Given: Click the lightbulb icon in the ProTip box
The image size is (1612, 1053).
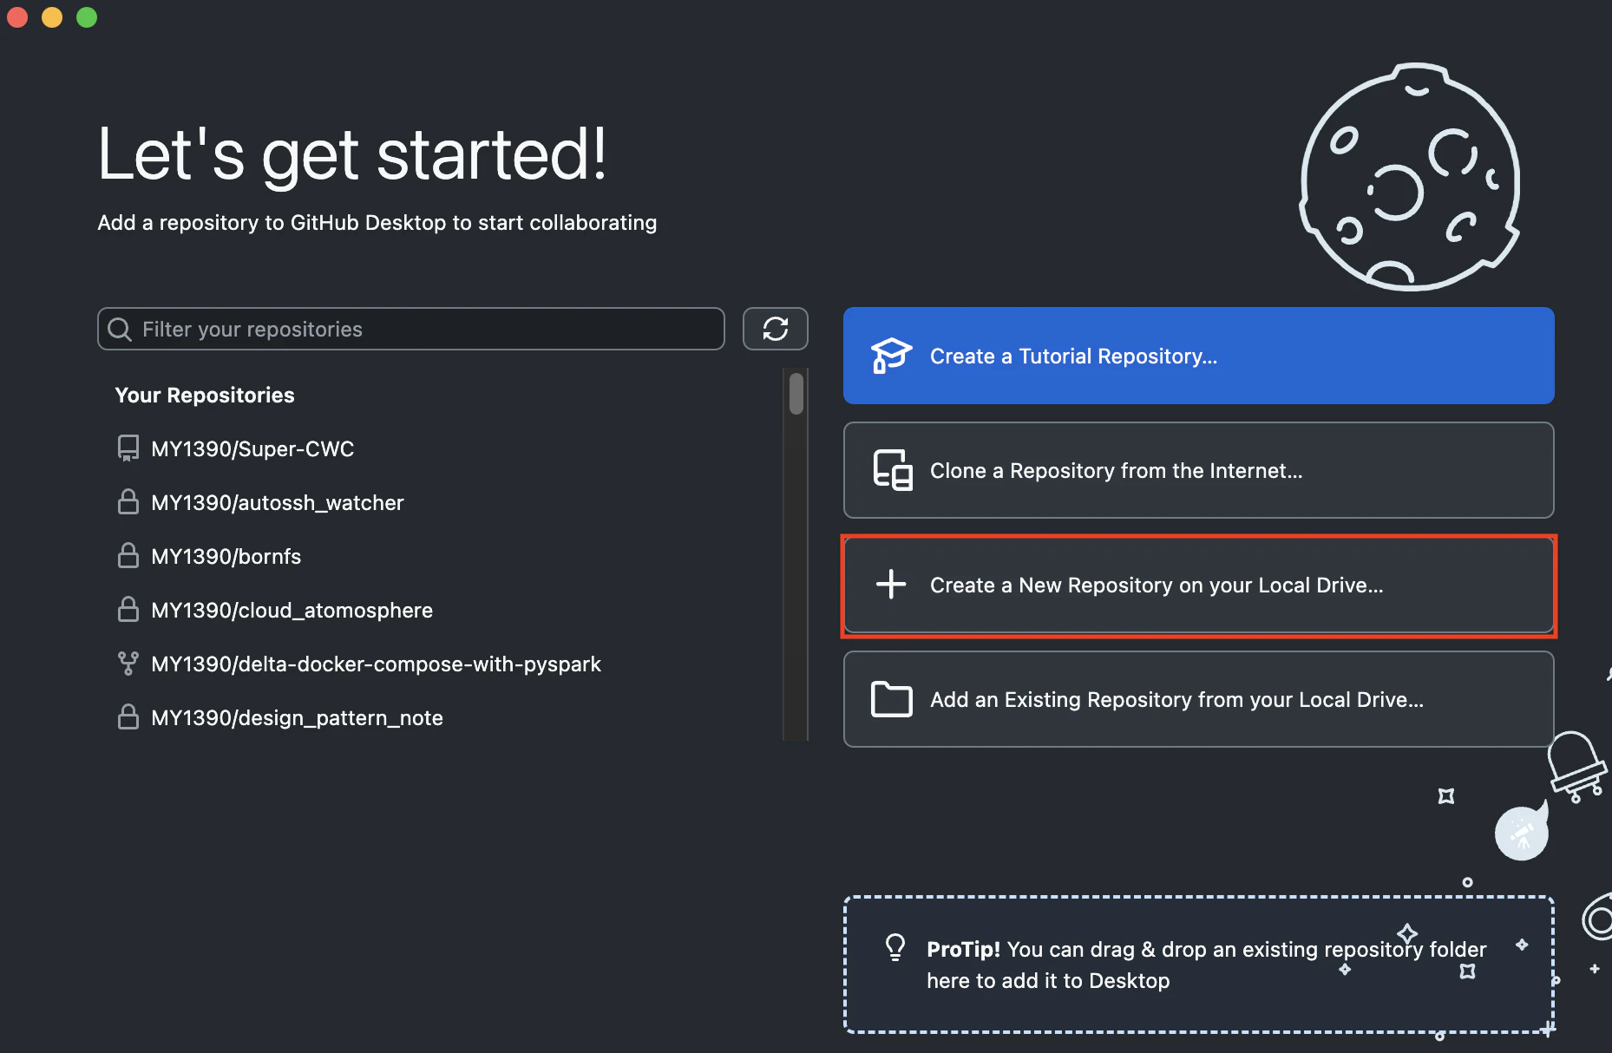Looking at the screenshot, I should [895, 947].
